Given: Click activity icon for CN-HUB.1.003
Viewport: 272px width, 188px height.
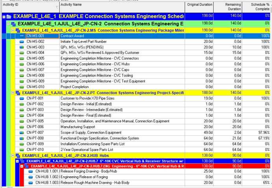Looking at the screenshot, I should (x=31, y=183).
